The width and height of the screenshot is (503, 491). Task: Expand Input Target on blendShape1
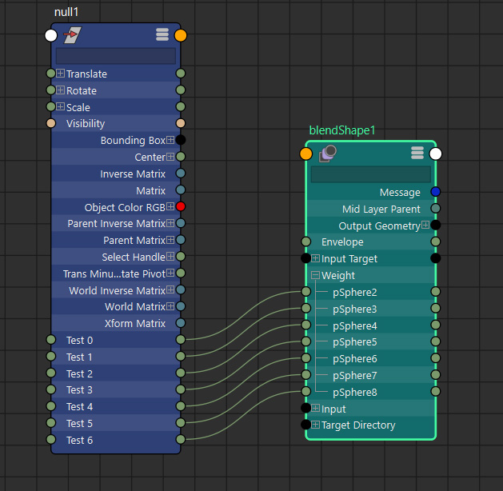315,258
